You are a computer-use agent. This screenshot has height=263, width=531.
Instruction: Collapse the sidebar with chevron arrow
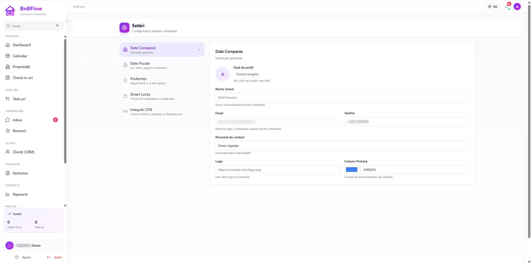pos(67,21)
